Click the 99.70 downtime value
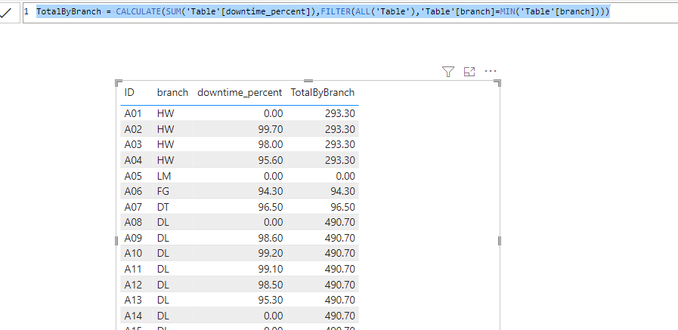 click(271, 129)
